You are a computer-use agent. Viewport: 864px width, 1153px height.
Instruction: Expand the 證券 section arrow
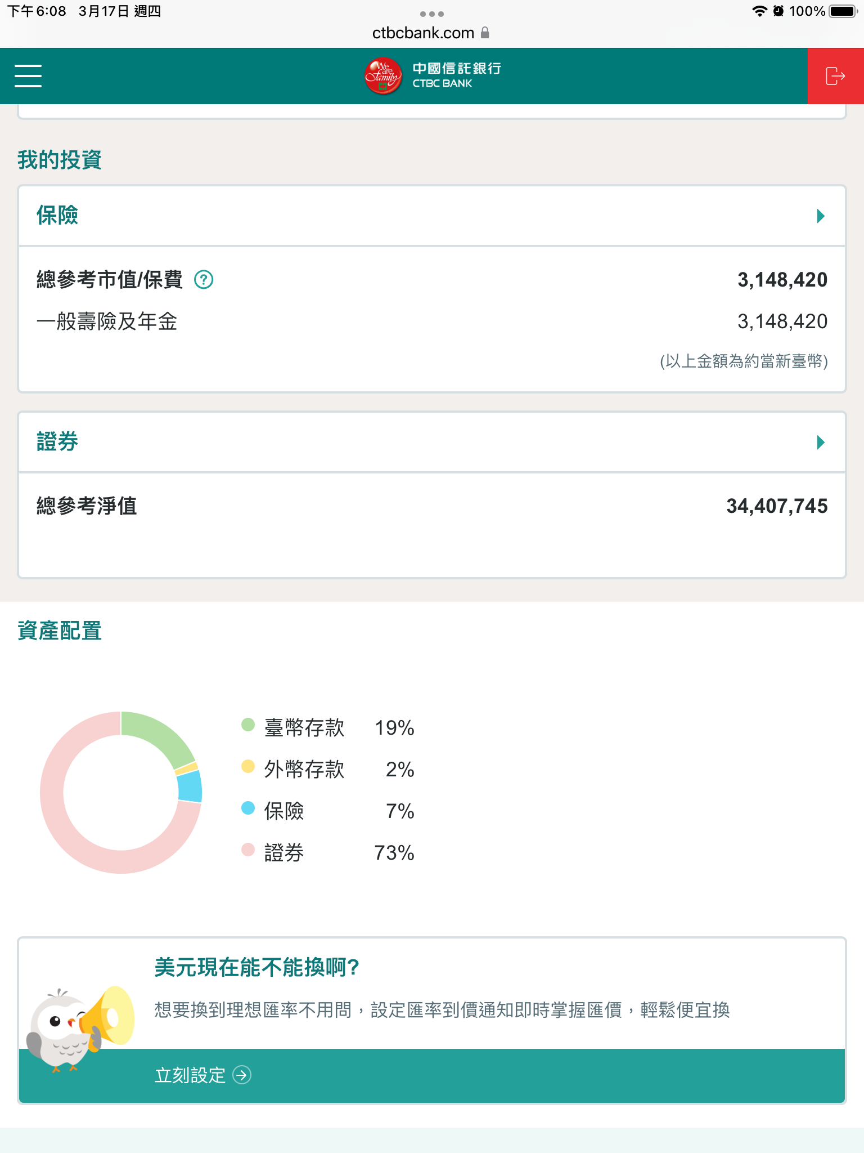coord(821,443)
